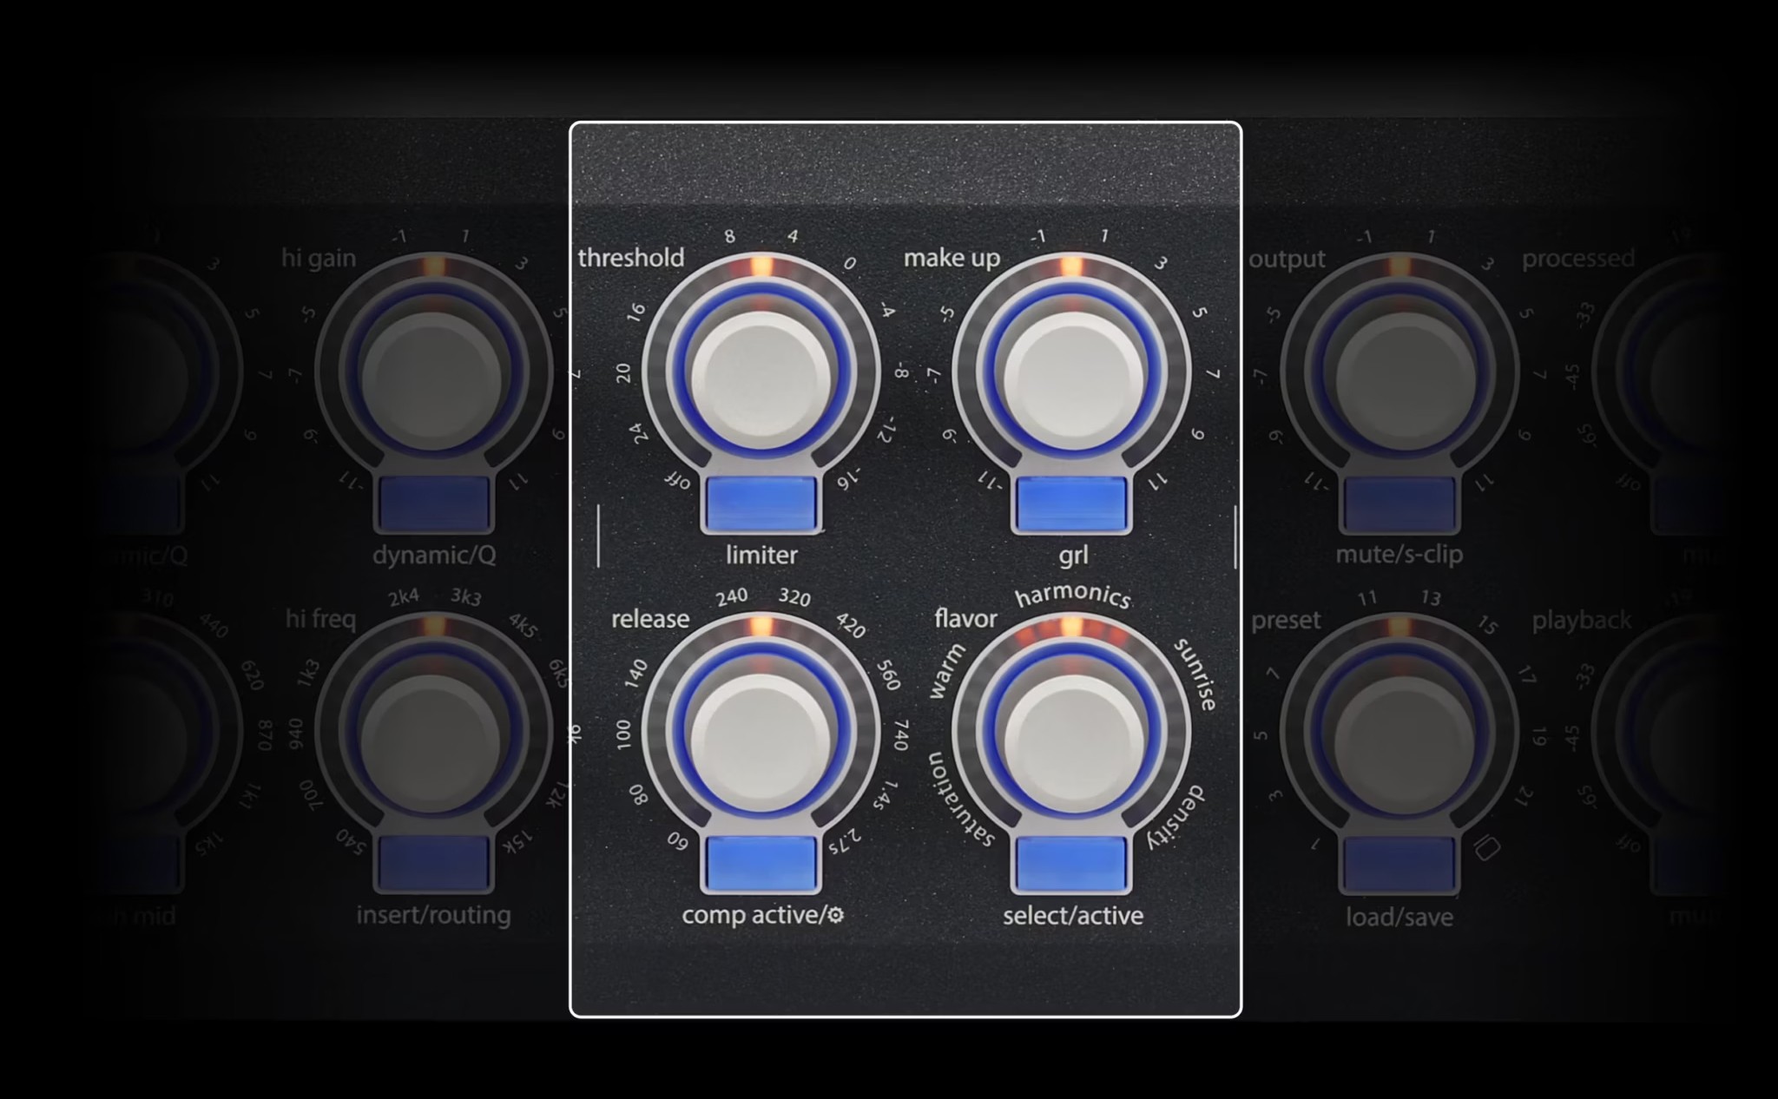Click the small icon beside load/save button
The height and width of the screenshot is (1099, 1778).
click(x=1487, y=848)
